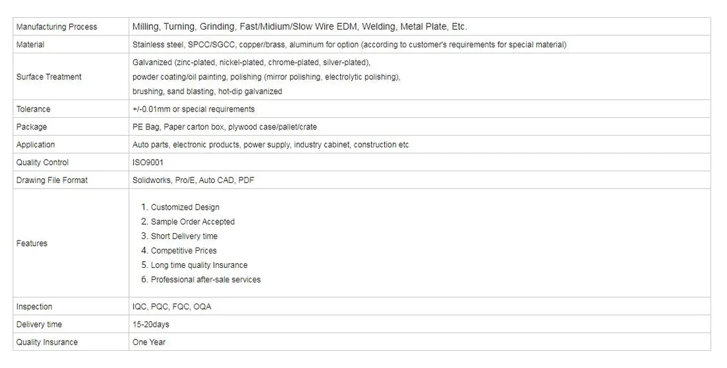Click the Galvanized zinc-plated text line

coord(251,62)
